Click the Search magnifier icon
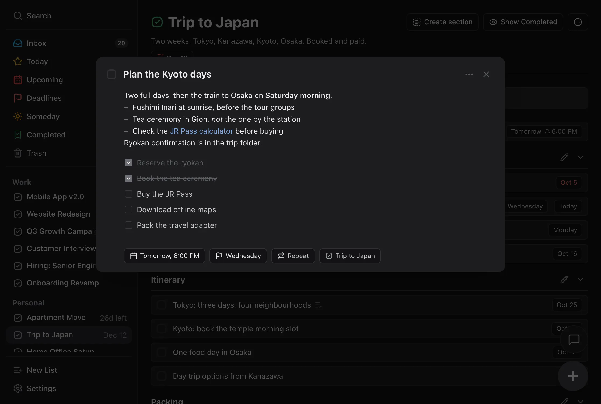This screenshot has height=404, width=601. [x=18, y=16]
